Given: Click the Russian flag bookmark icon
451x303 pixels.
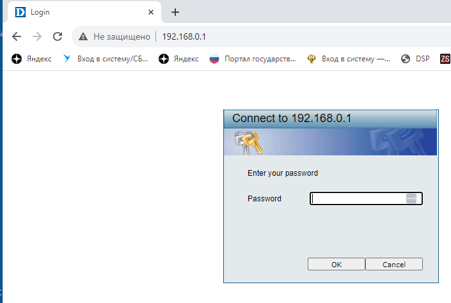Looking at the screenshot, I should click(x=214, y=59).
